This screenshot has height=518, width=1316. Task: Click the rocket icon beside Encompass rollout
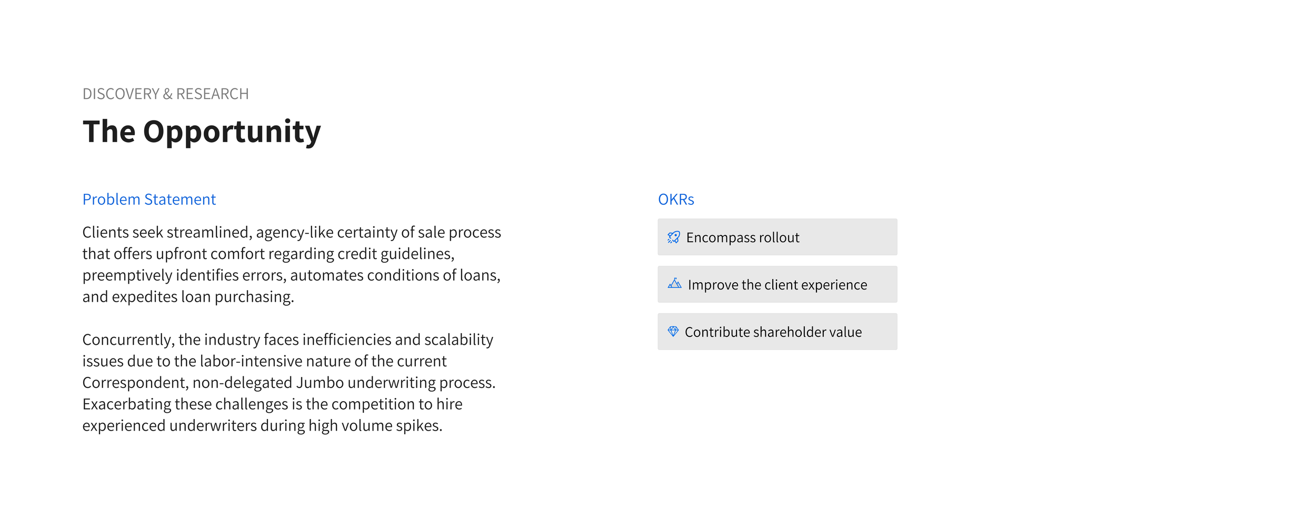pyautogui.click(x=673, y=237)
